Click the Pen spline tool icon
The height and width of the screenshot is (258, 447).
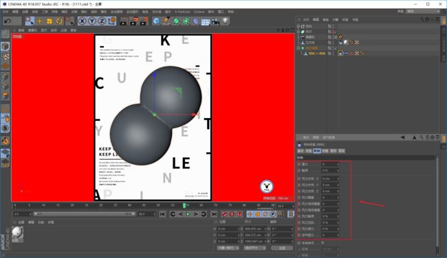coord(166,21)
